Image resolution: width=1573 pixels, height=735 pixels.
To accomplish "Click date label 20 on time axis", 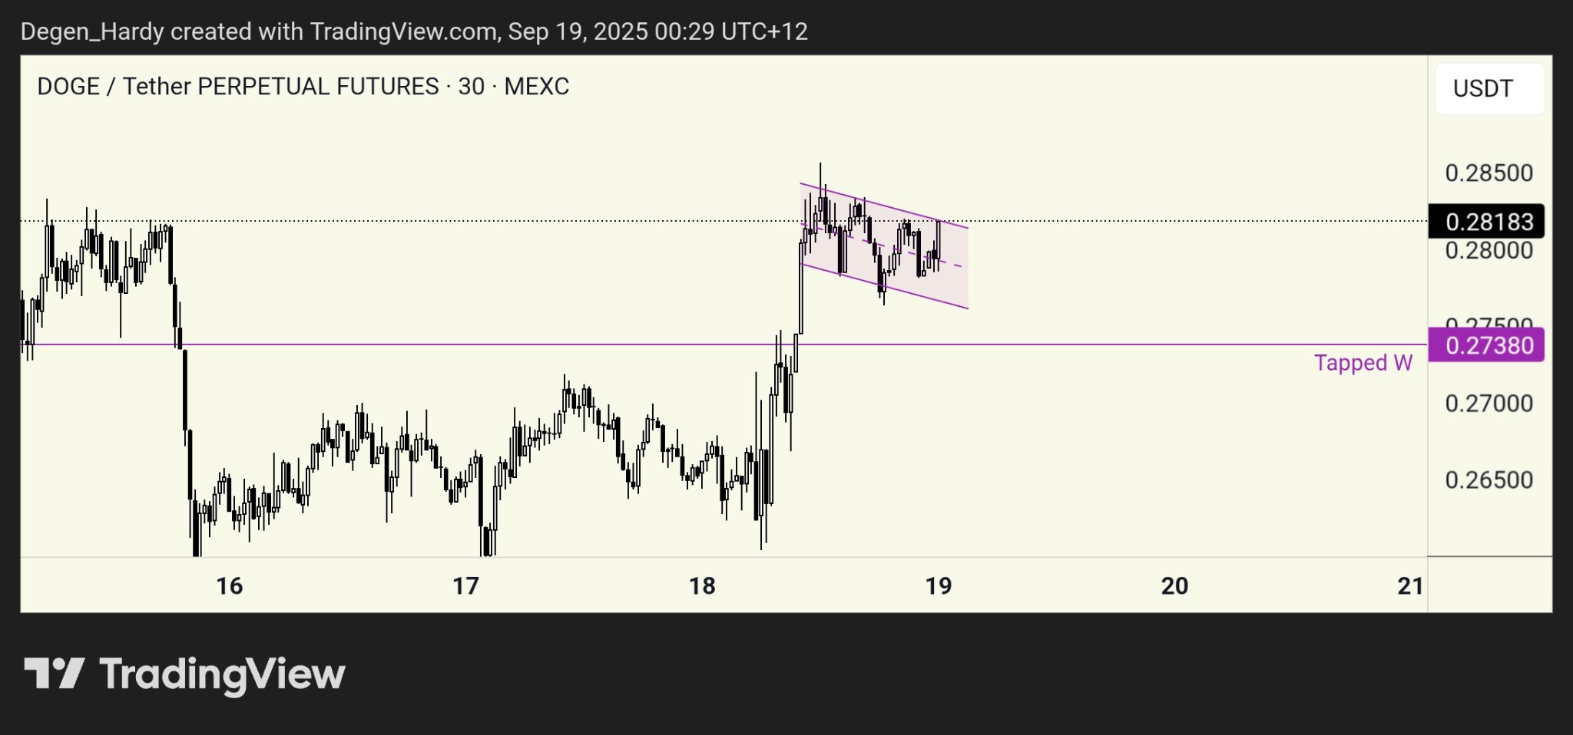I will click(1174, 586).
